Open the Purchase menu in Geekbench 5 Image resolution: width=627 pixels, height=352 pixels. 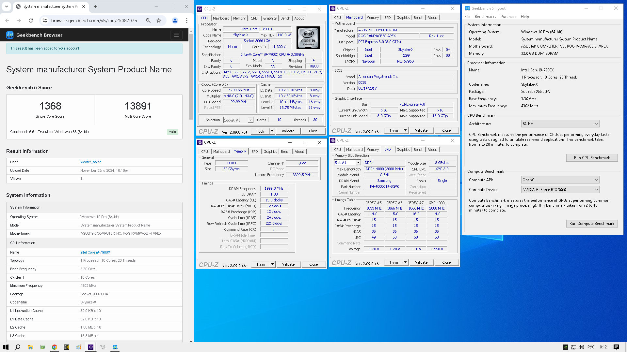click(508, 17)
